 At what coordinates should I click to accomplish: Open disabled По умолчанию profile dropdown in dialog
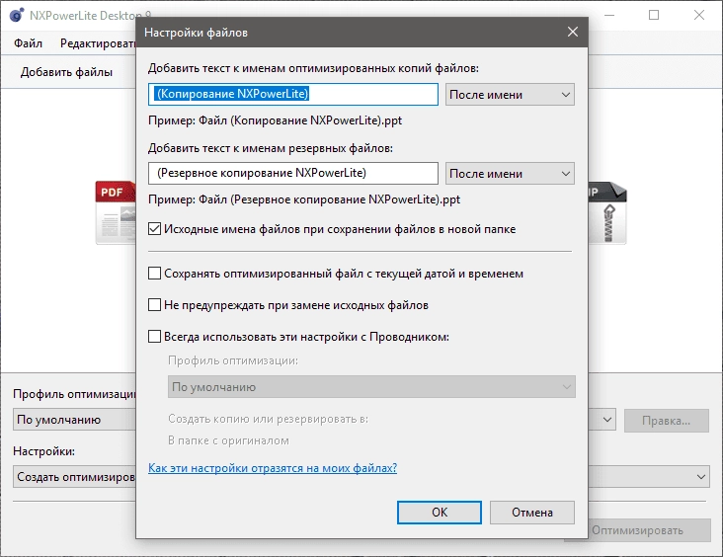point(371,387)
